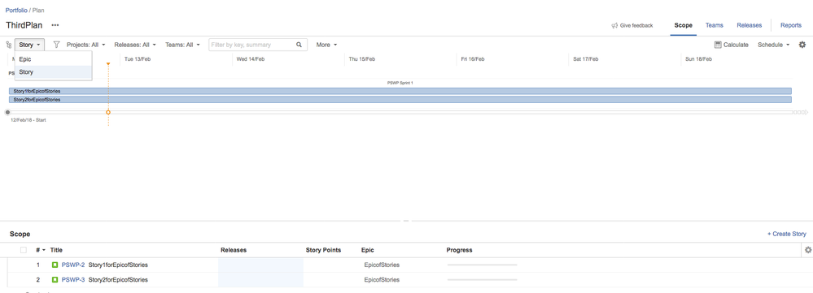813x293 pixels.
Task: Go to the Portfolio breadcrumb link
Action: point(16,11)
